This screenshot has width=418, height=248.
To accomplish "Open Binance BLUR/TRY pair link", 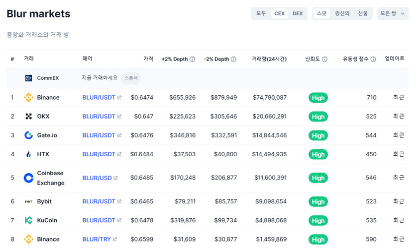I will click(97, 239).
